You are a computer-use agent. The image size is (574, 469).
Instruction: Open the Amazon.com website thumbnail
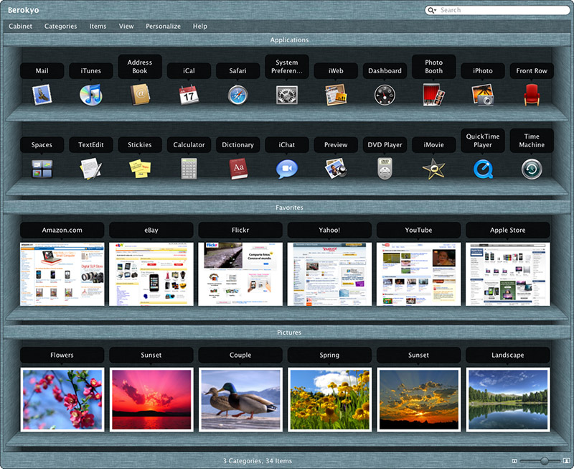click(62, 274)
